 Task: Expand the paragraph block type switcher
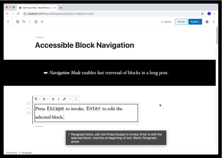pos(37,99)
